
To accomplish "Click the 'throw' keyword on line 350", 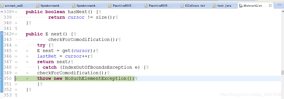I will [x=44, y=79].
